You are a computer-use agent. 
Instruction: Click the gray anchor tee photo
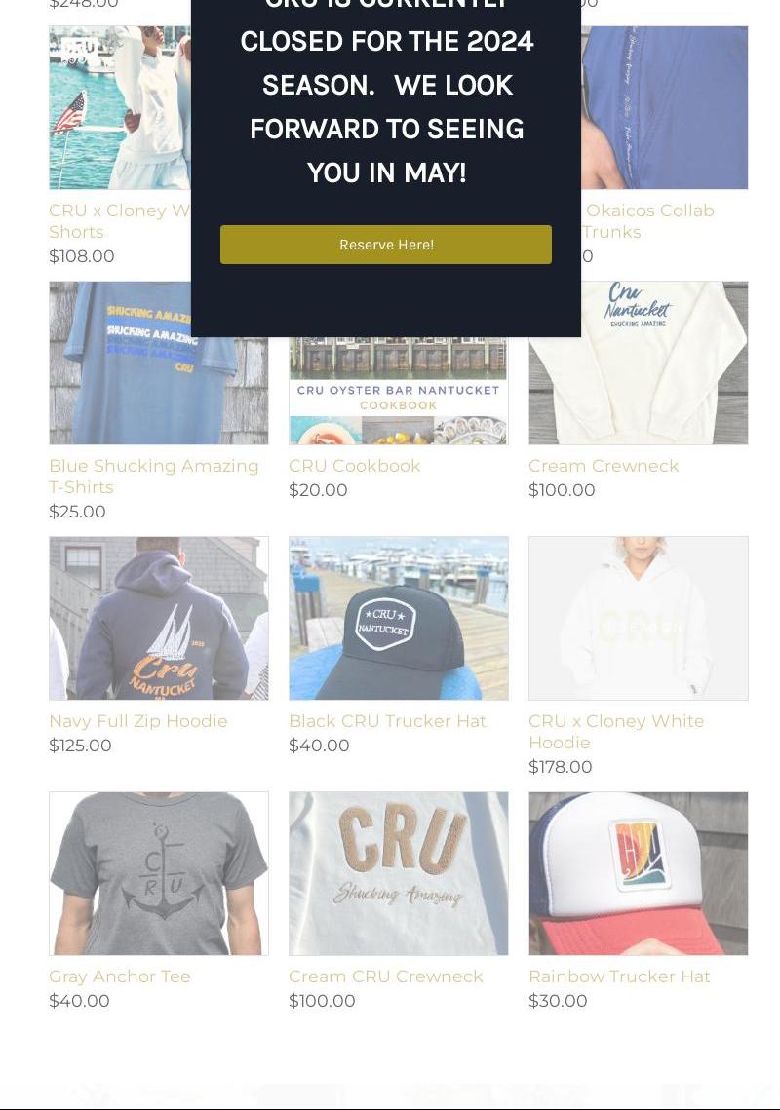pyautogui.click(x=159, y=873)
